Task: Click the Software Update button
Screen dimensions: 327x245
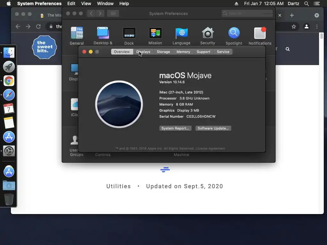Action: click(213, 128)
